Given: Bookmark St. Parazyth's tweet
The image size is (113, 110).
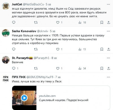Looking at the screenshot, I should (x=102, y=68).
